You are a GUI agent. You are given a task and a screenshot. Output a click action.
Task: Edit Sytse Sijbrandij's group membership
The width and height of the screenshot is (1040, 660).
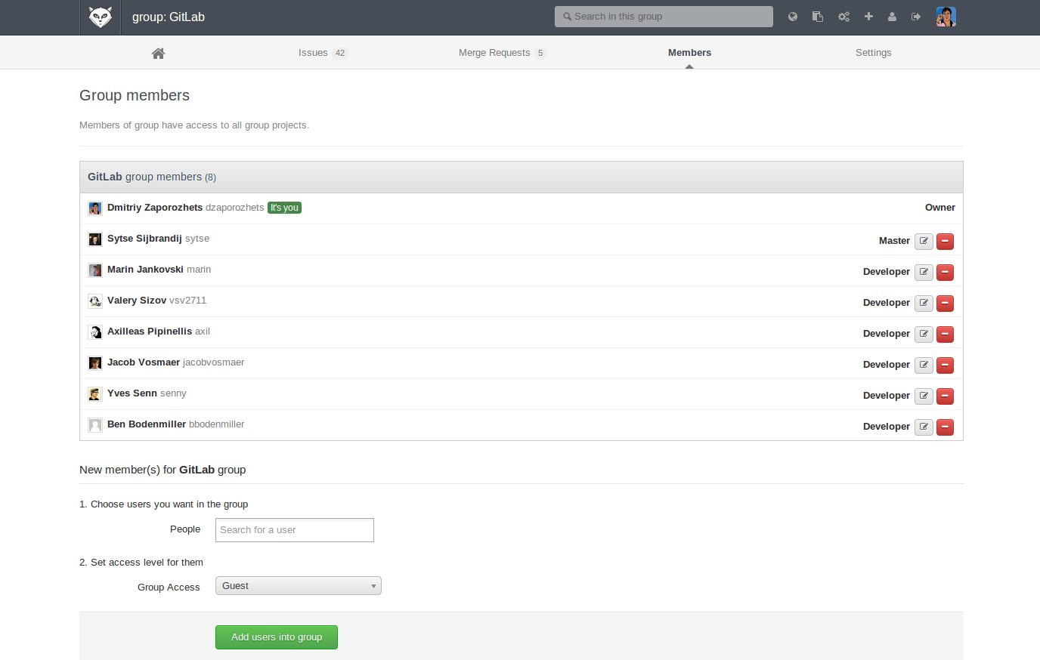tap(924, 241)
